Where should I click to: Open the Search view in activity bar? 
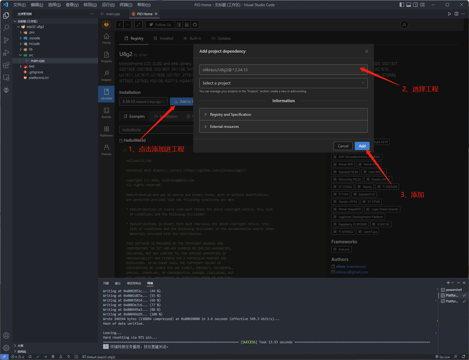6,28
